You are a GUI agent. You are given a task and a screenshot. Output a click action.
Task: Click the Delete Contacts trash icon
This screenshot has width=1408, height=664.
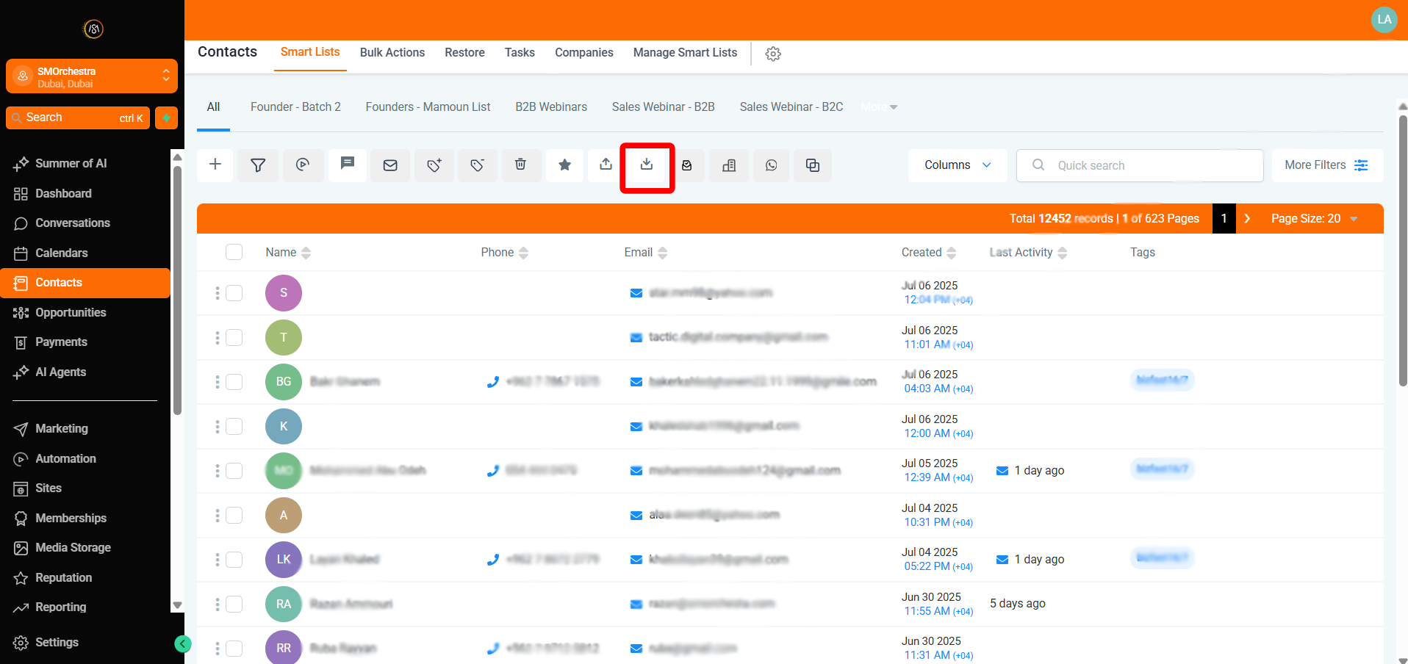[521, 165]
